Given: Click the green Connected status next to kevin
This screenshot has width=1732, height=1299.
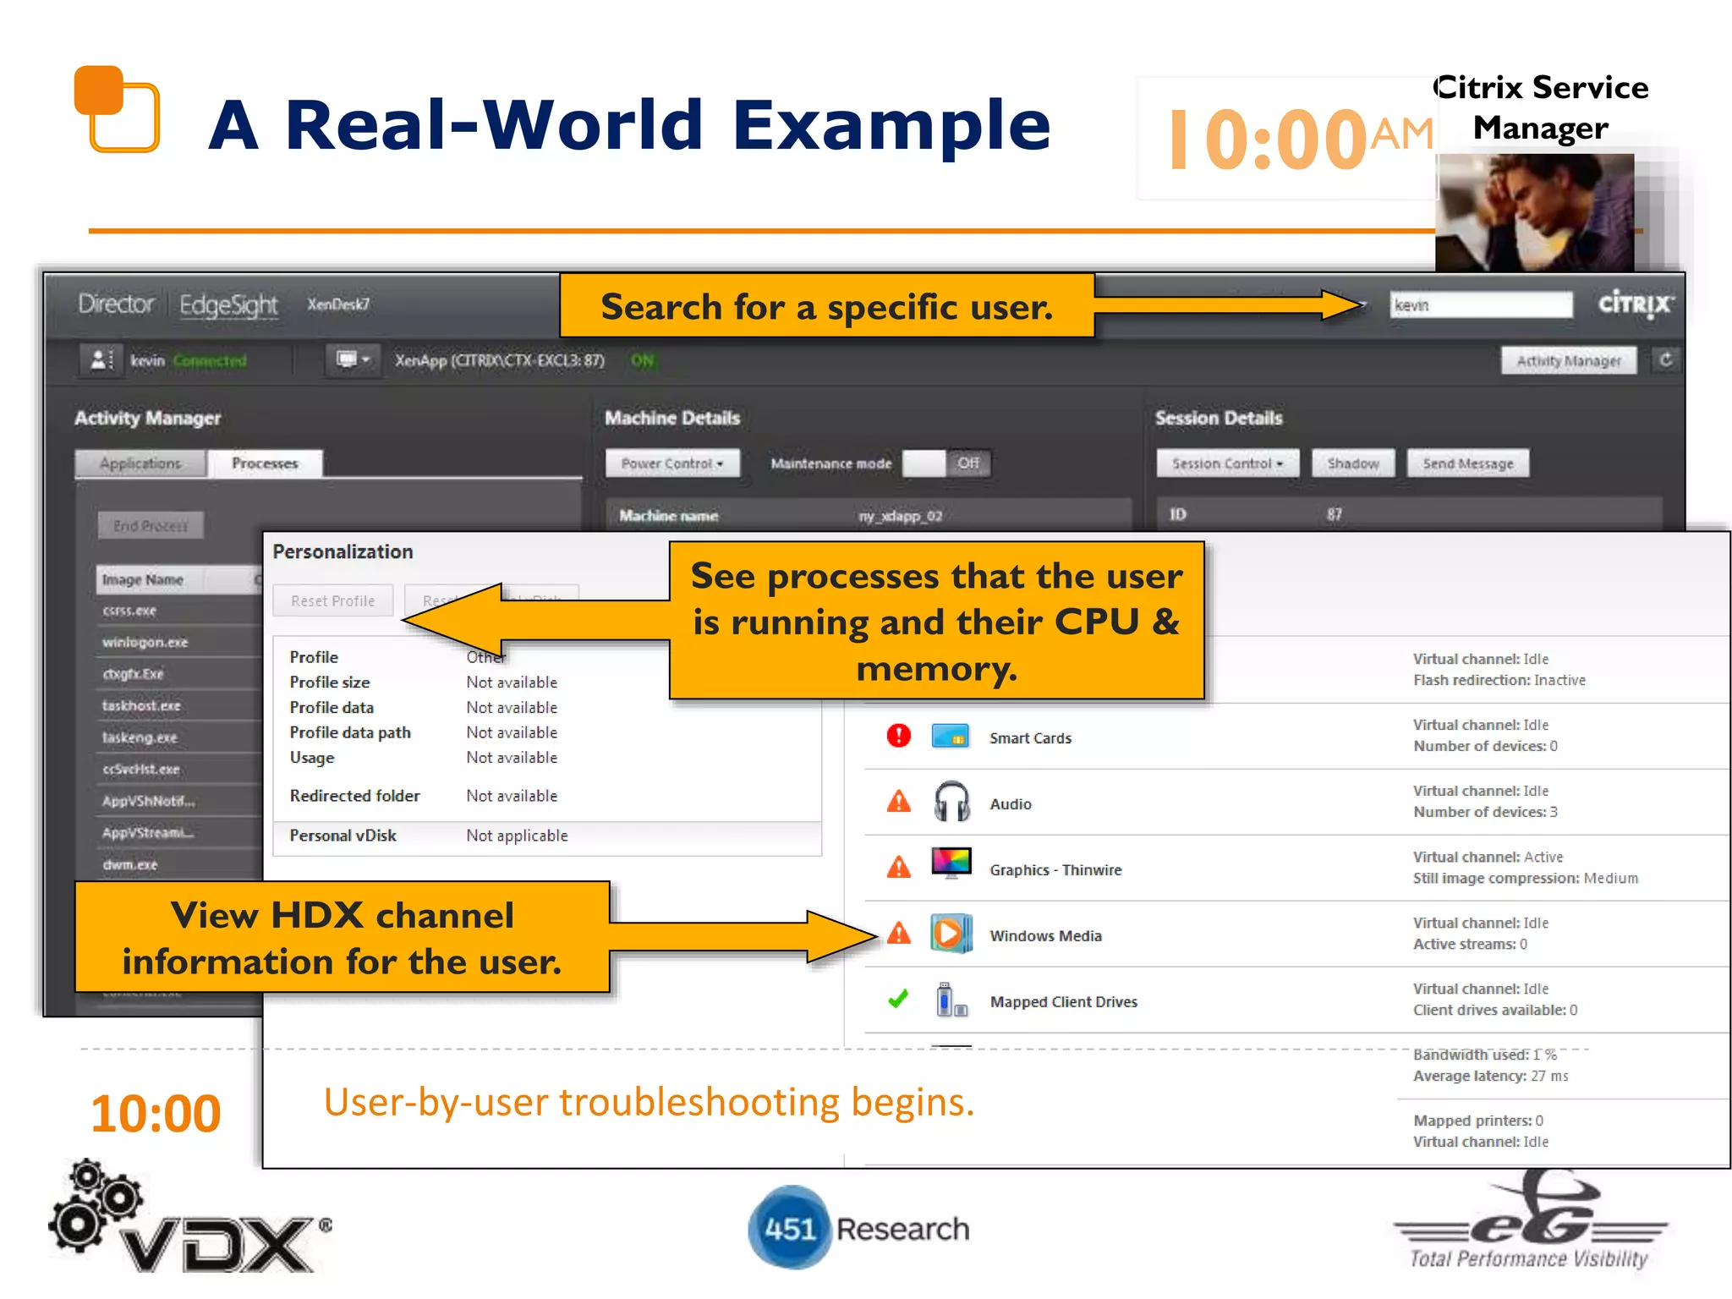Looking at the screenshot, I should point(210,361).
